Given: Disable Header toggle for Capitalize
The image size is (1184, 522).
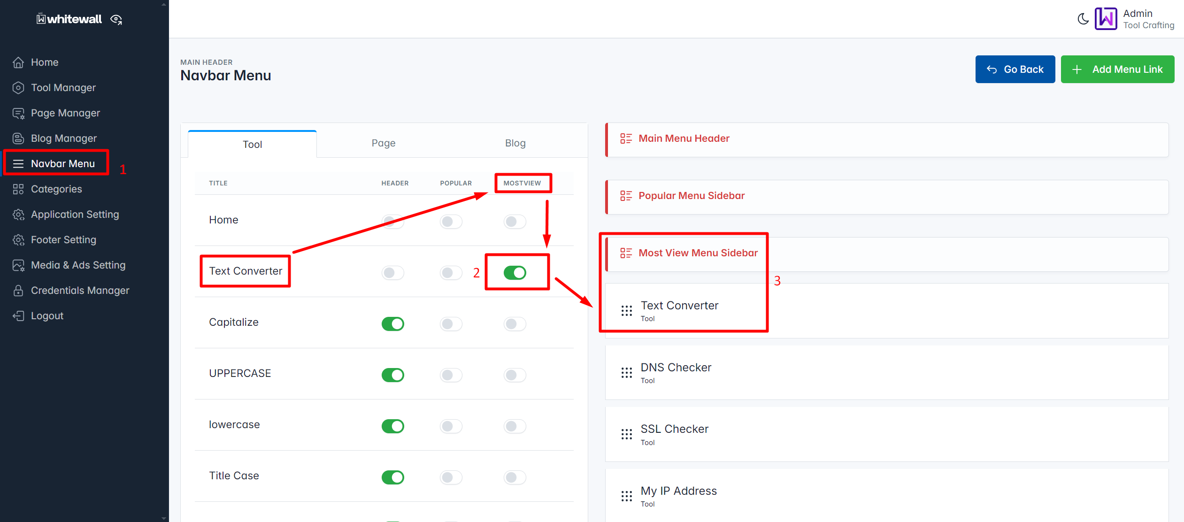Looking at the screenshot, I should (x=393, y=324).
